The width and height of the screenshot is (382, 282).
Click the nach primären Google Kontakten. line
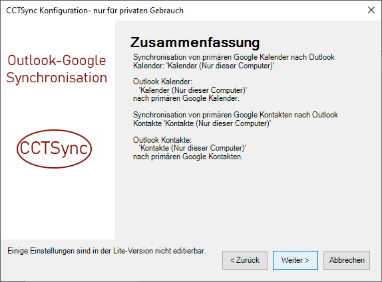188,157
